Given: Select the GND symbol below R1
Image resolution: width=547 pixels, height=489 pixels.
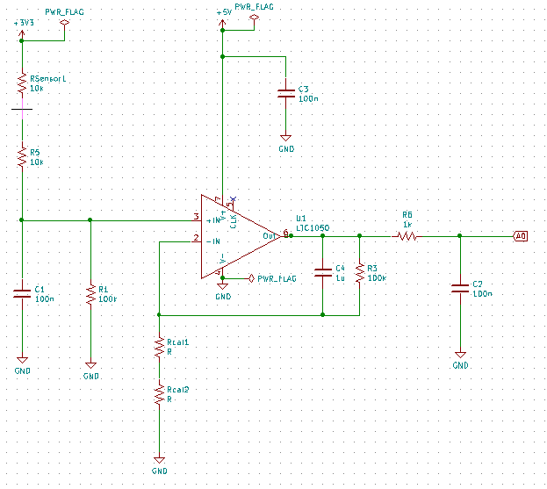Looking at the screenshot, I should point(90,365).
